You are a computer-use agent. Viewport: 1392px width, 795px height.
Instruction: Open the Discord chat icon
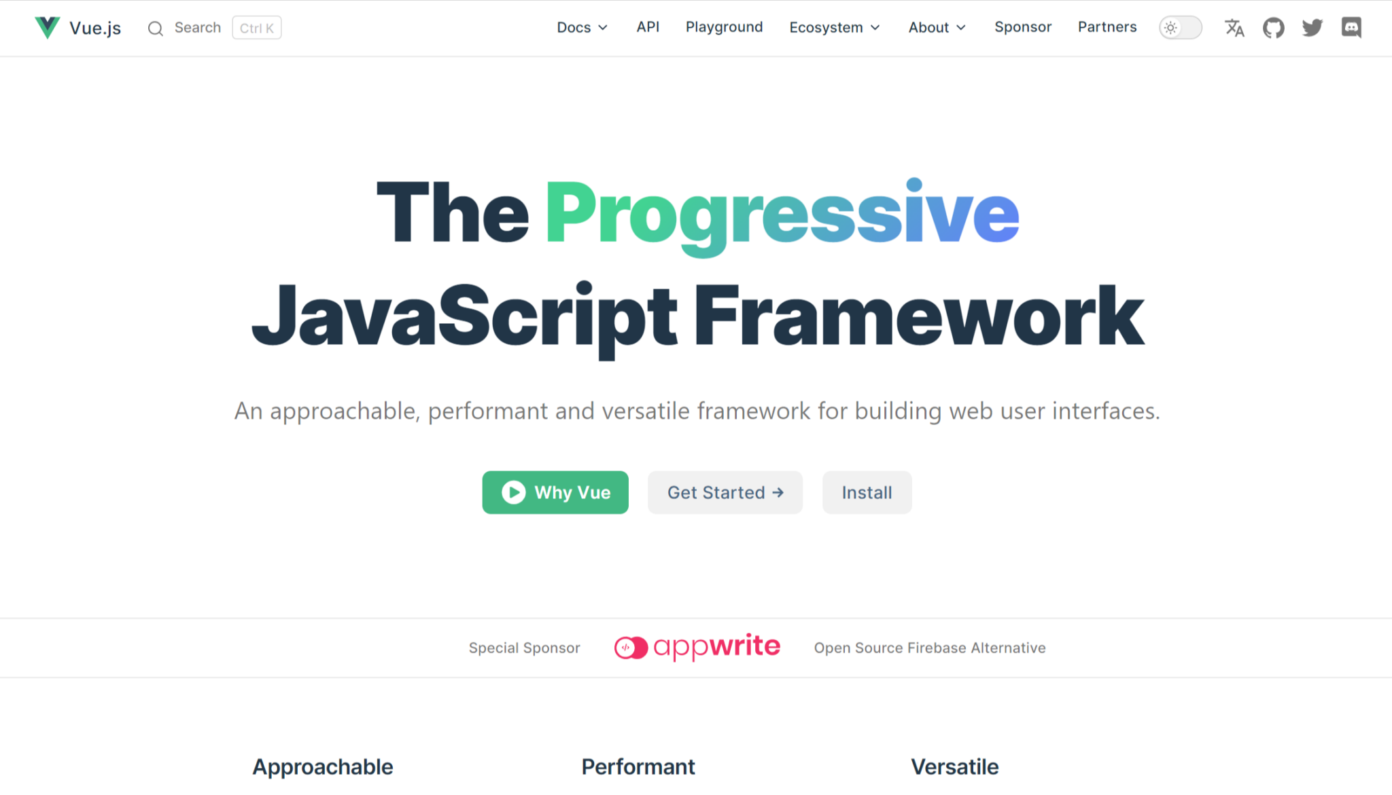tap(1351, 28)
